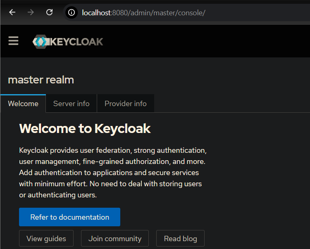Click the 'Welcome to Keycloak' heading
This screenshot has width=310, height=249.
click(85, 128)
